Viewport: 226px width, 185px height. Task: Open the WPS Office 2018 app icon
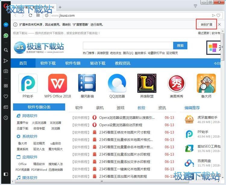point(58,83)
